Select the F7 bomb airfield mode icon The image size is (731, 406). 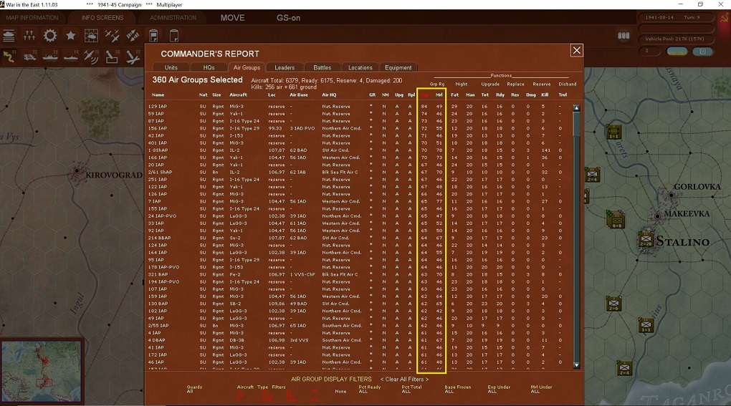[133, 57]
